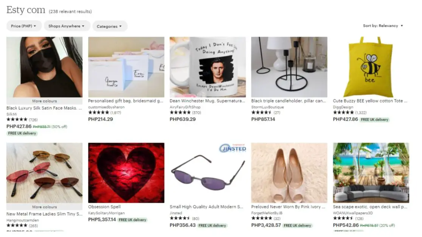Click the Jinsted shop name
This screenshot has height=237, width=422.
click(176, 213)
